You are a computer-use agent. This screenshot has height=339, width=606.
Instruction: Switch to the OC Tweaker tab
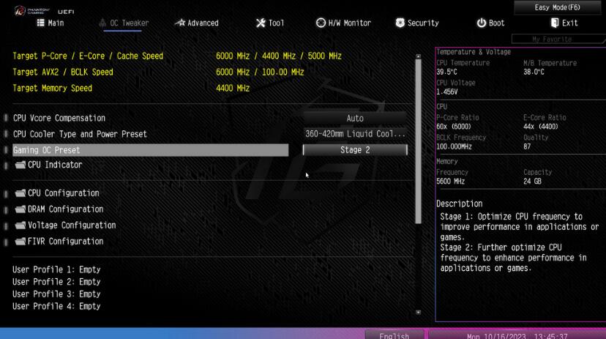pyautogui.click(x=124, y=23)
